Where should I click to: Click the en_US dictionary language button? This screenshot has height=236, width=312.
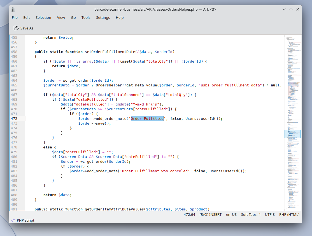click(x=231, y=214)
